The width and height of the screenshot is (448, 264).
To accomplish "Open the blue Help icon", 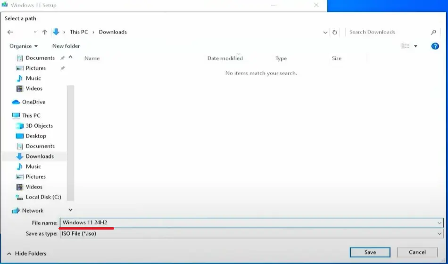I will pos(435,46).
